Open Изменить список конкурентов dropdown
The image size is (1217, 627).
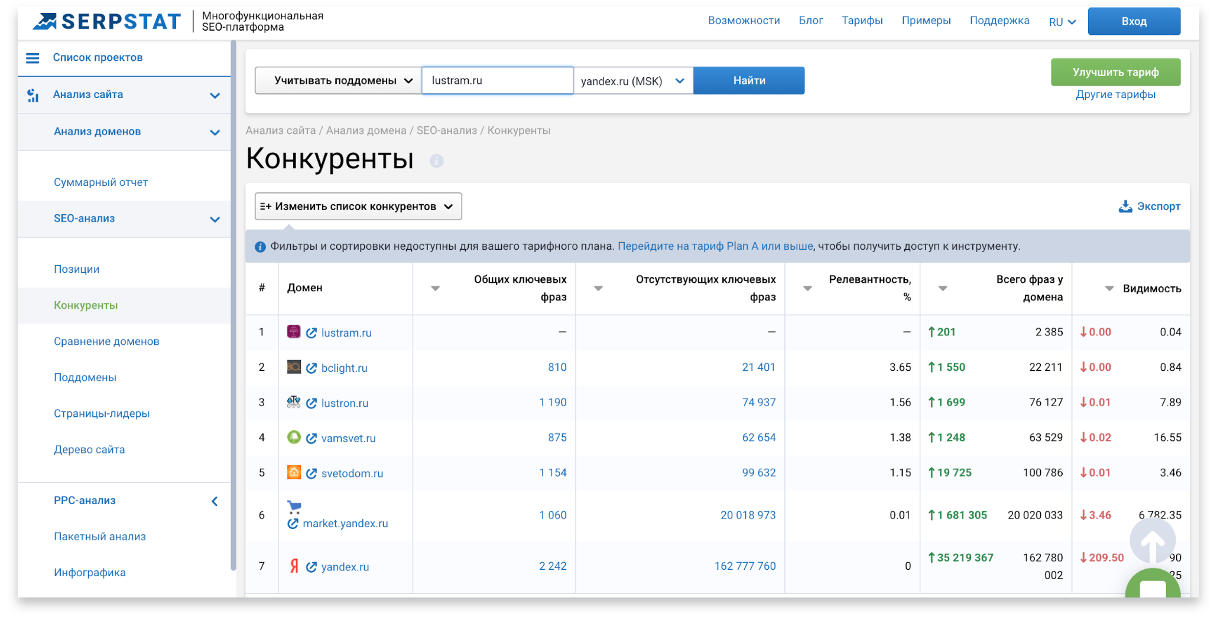tap(358, 207)
